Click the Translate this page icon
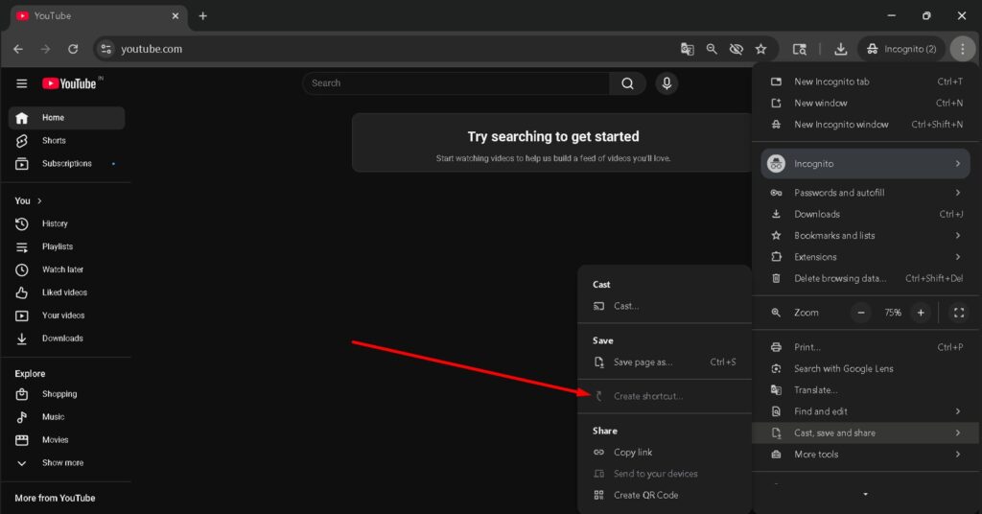The image size is (982, 514). click(x=687, y=49)
